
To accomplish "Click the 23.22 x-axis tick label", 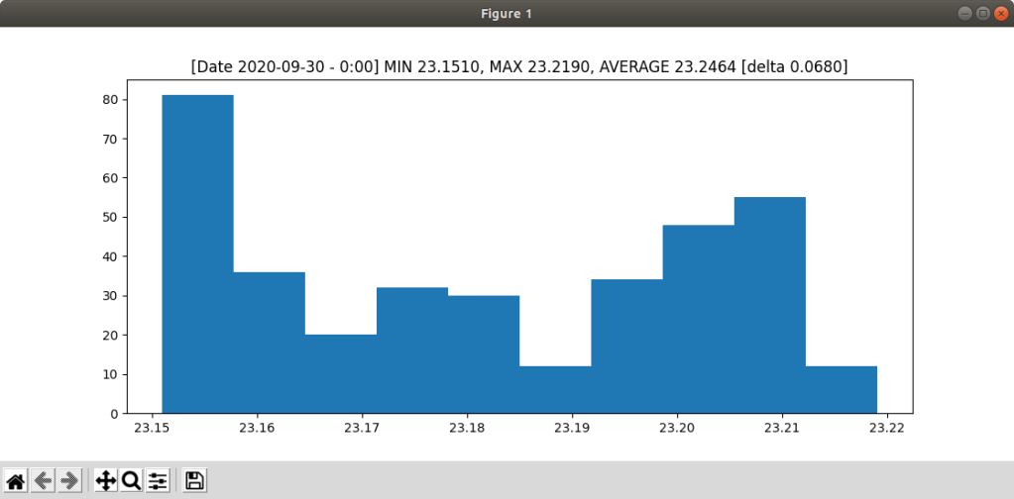I will click(886, 429).
